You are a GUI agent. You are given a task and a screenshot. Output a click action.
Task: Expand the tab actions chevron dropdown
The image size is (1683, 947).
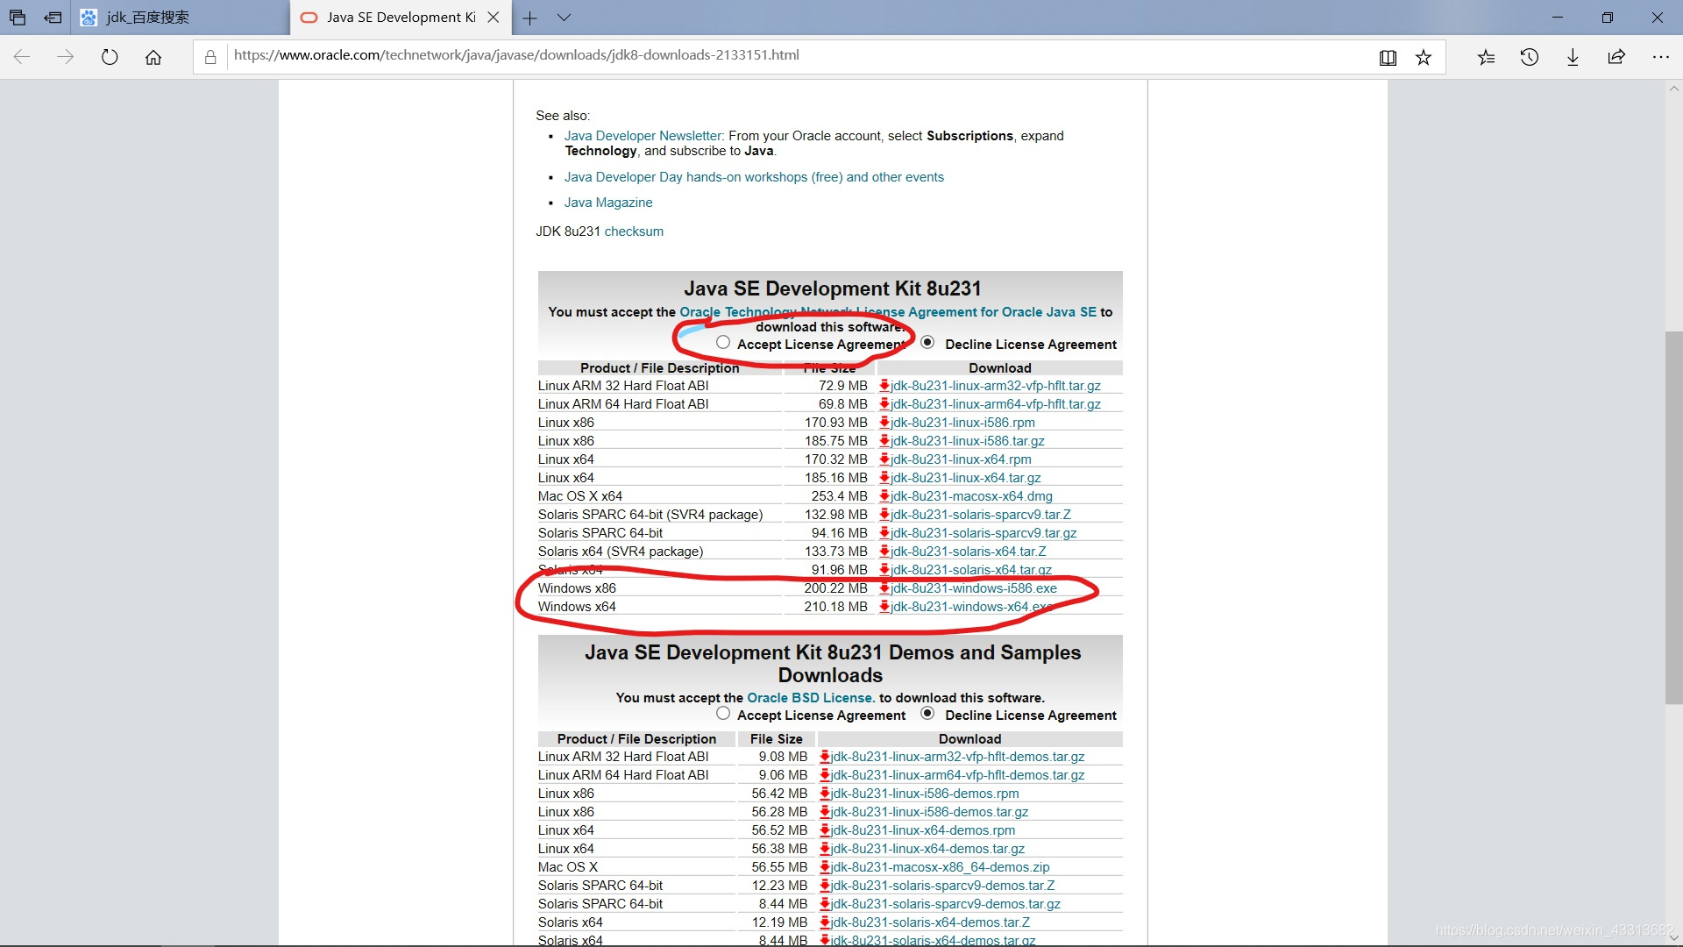coord(564,18)
